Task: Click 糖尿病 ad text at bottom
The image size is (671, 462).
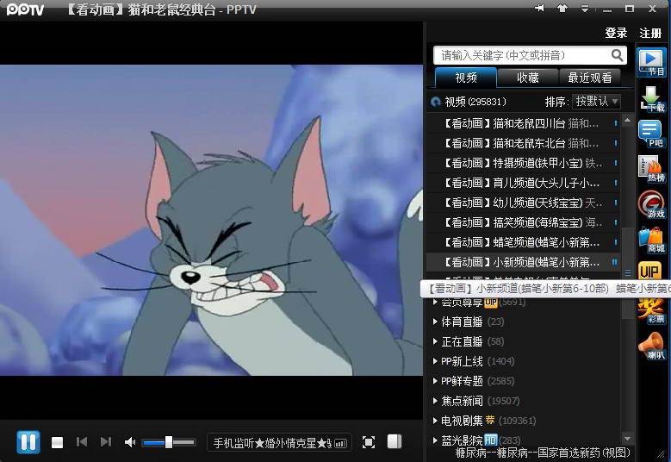Action: point(543,453)
